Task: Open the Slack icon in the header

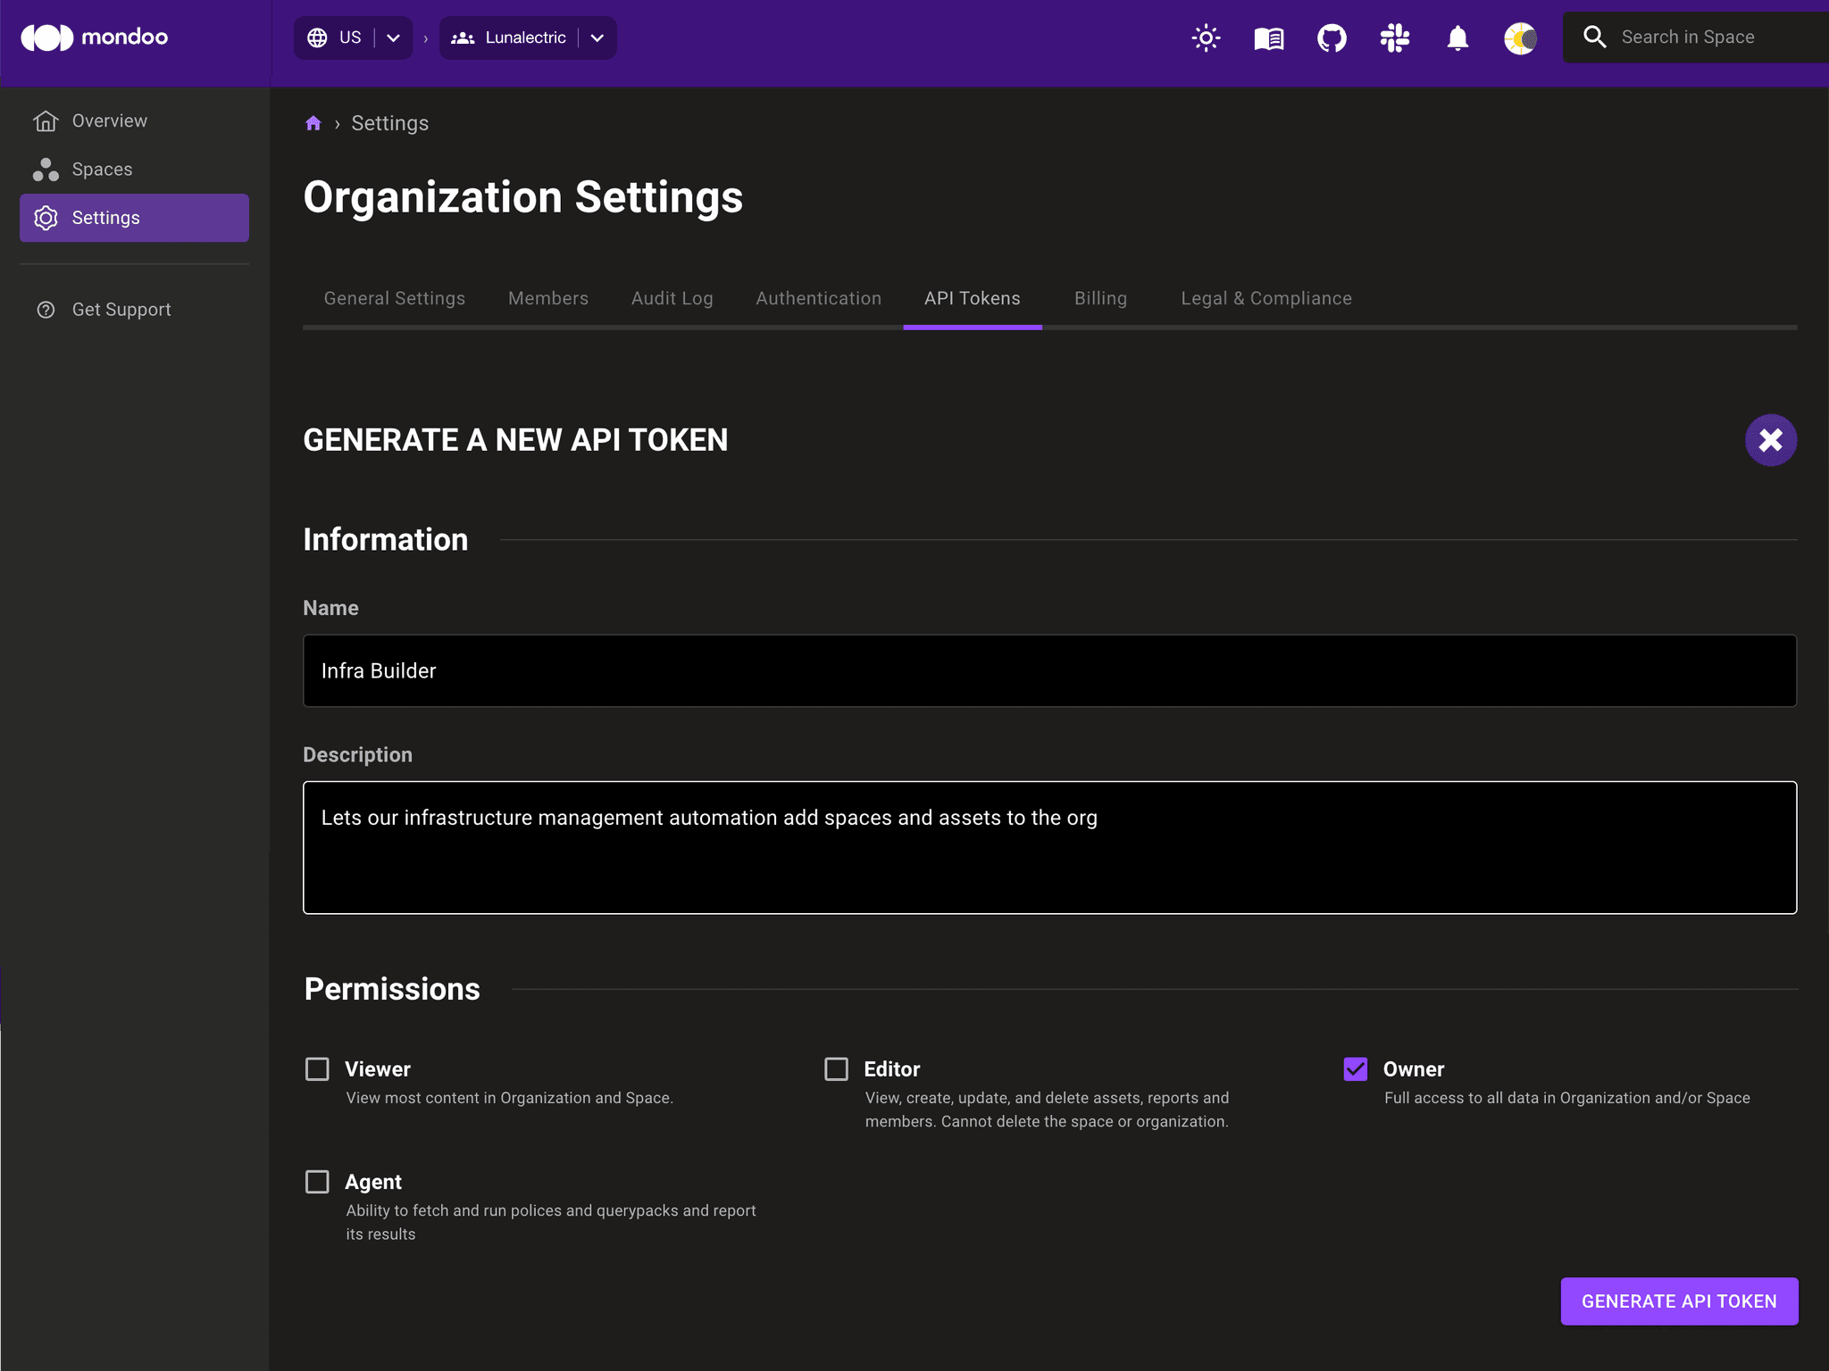Action: [x=1394, y=37]
